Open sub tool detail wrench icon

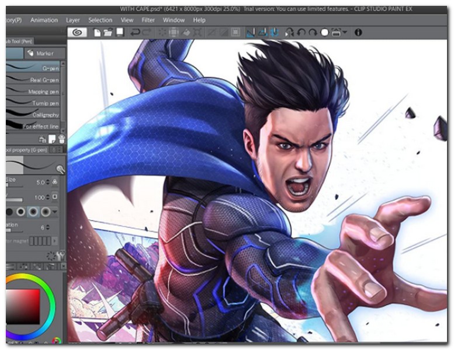[61, 255]
